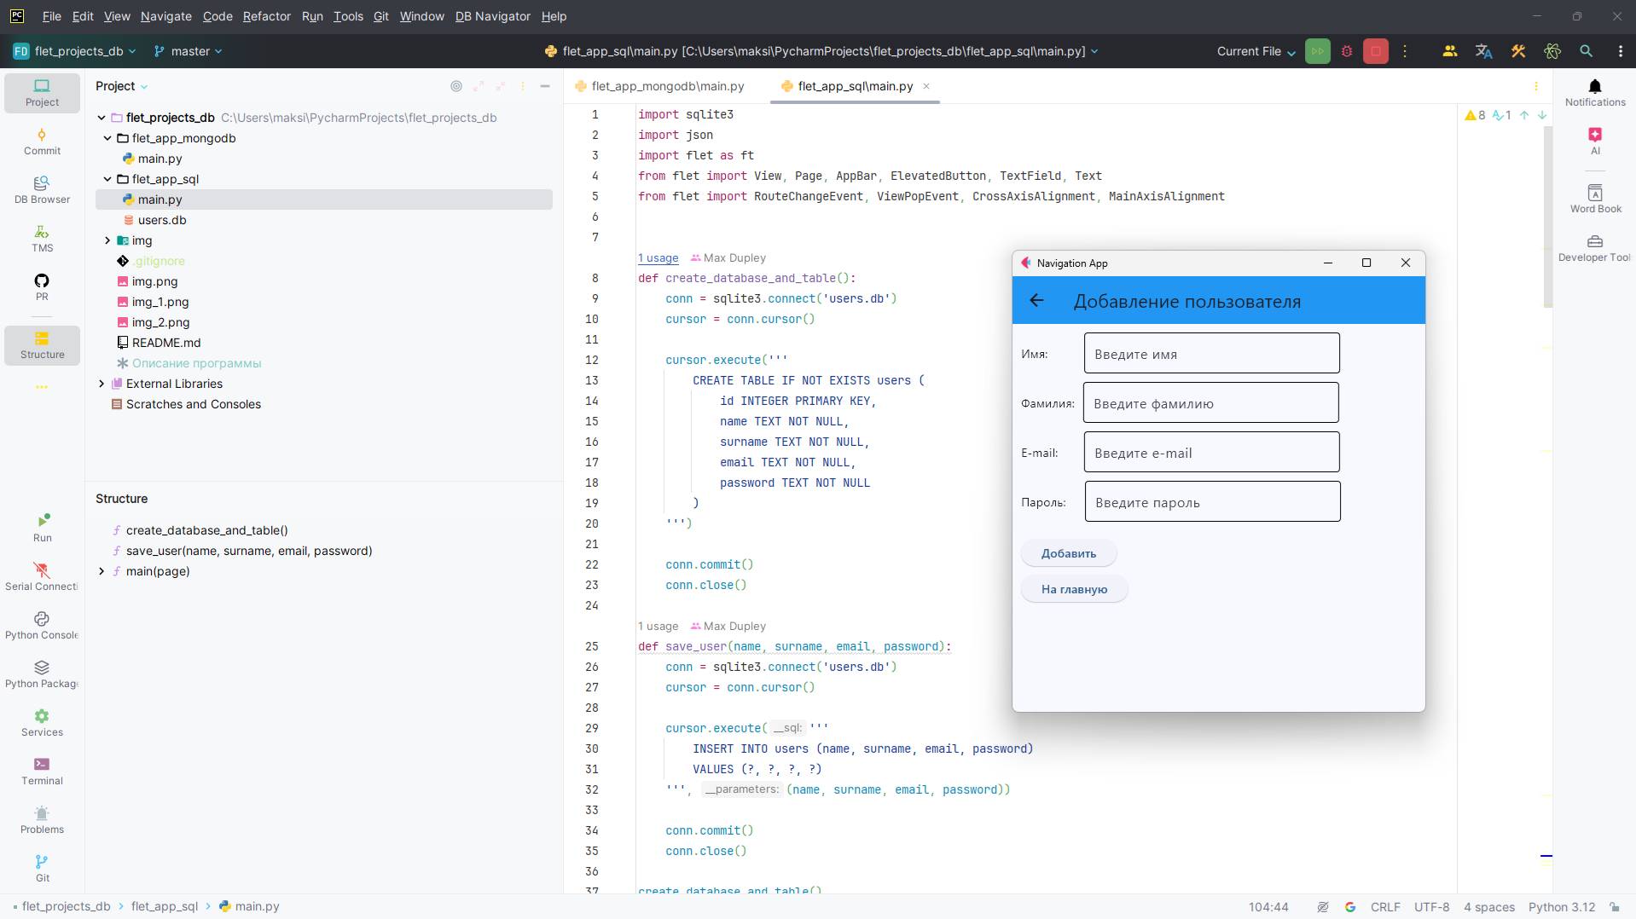
Task: Open the DB Browser panel
Action: (41, 189)
